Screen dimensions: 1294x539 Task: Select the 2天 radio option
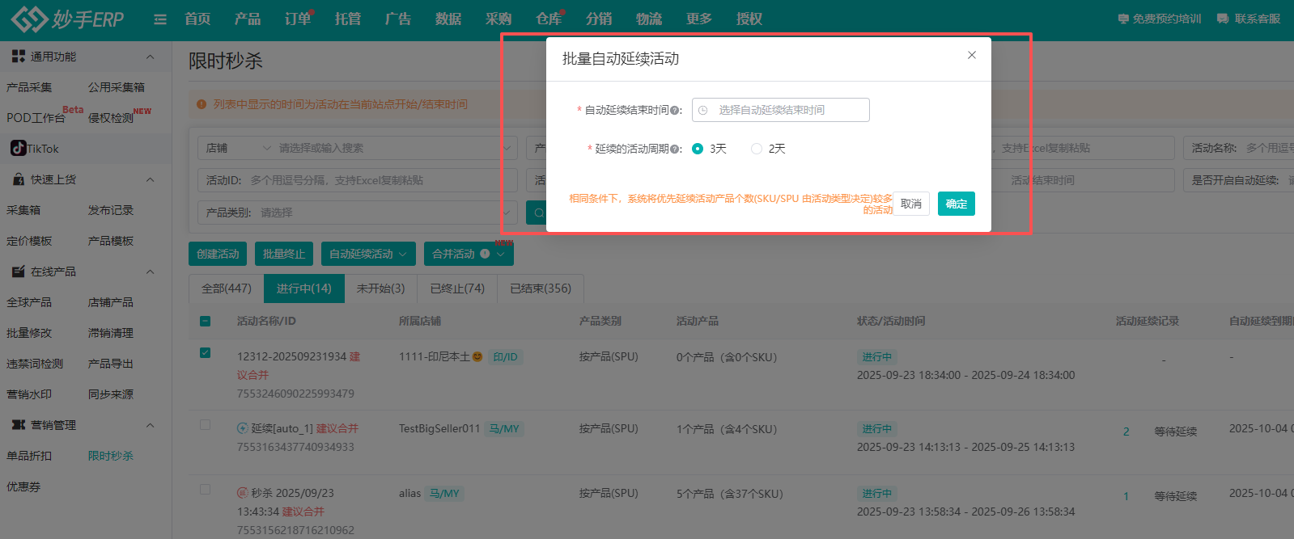[x=757, y=149]
